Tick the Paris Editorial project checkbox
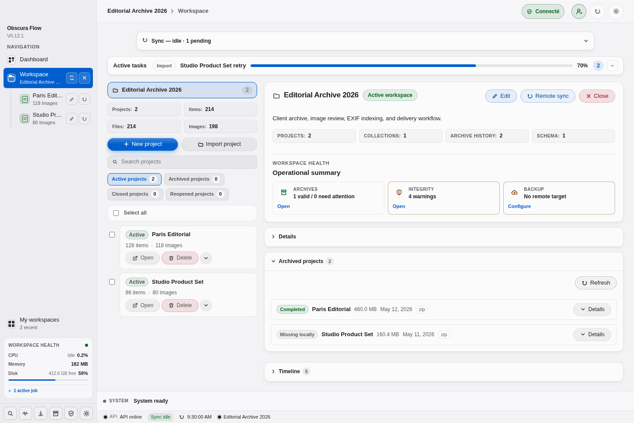The height and width of the screenshot is (423, 634). point(112,235)
